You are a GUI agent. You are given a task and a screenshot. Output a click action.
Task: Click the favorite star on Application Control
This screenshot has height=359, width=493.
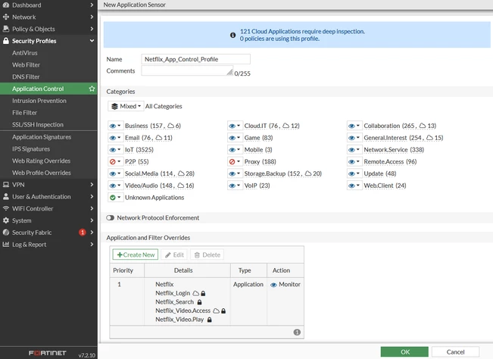[x=92, y=89]
